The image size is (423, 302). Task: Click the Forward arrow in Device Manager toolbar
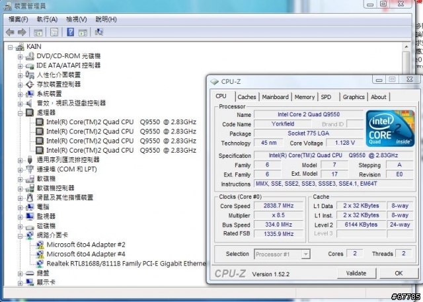click(22, 32)
